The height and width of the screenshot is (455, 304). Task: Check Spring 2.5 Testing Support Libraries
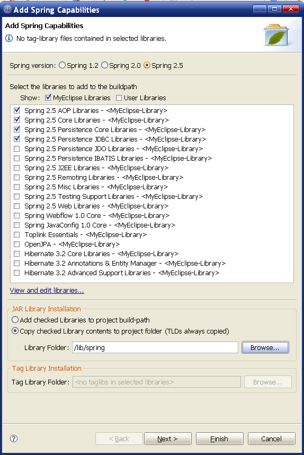[x=17, y=196]
